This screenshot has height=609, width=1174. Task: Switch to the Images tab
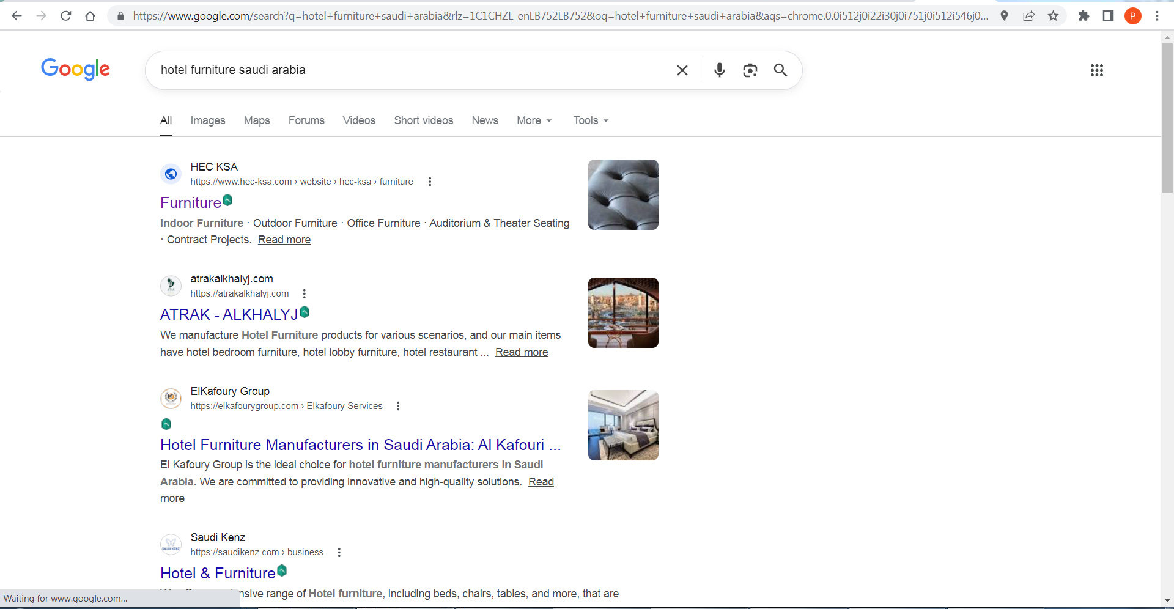(208, 120)
